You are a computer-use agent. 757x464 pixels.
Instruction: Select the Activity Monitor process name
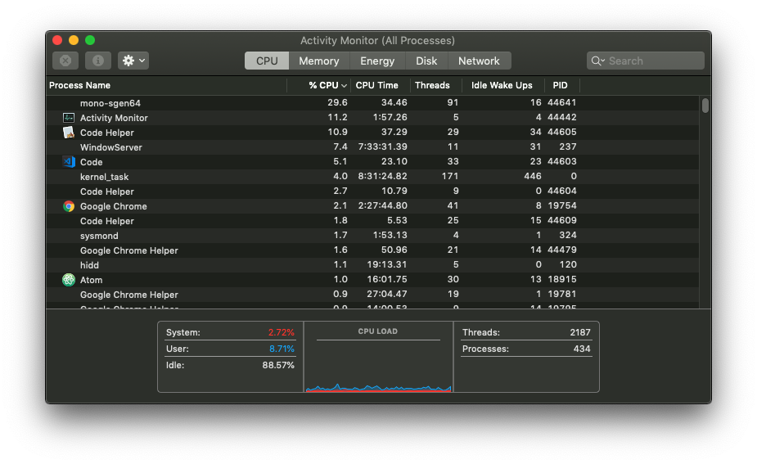point(114,118)
